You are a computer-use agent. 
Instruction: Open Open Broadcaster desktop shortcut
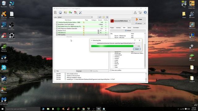click(x=12, y=26)
